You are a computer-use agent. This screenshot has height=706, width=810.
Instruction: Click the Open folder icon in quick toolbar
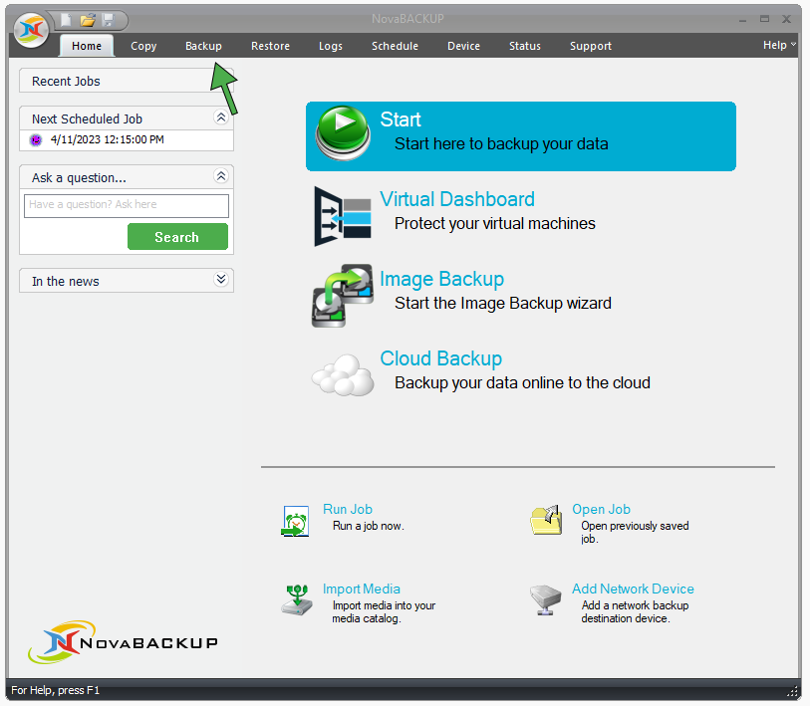click(x=88, y=20)
